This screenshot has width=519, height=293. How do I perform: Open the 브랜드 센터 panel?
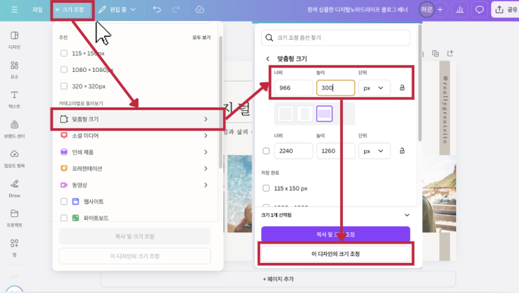coord(14,129)
